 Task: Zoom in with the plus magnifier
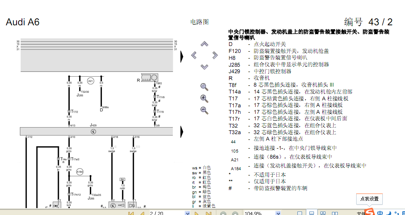(204, 98)
